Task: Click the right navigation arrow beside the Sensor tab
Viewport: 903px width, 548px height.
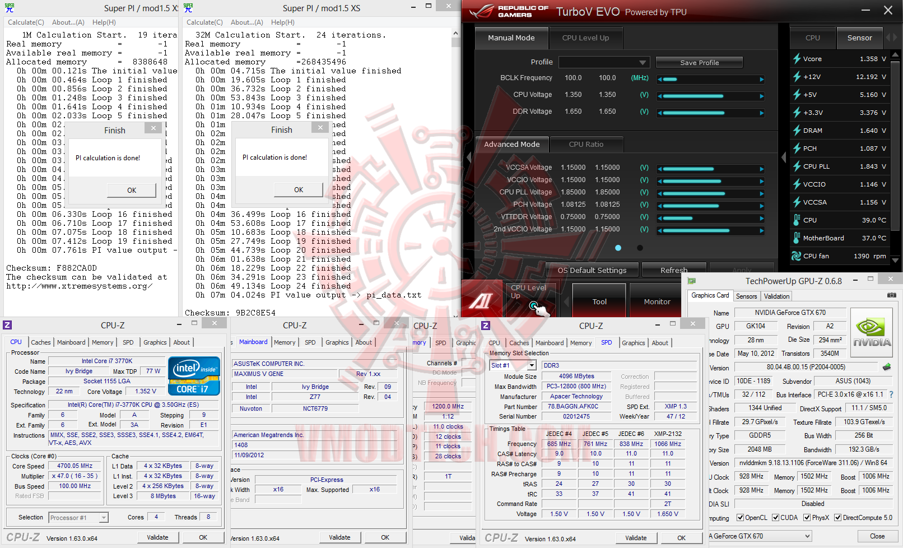Action: 895,38
